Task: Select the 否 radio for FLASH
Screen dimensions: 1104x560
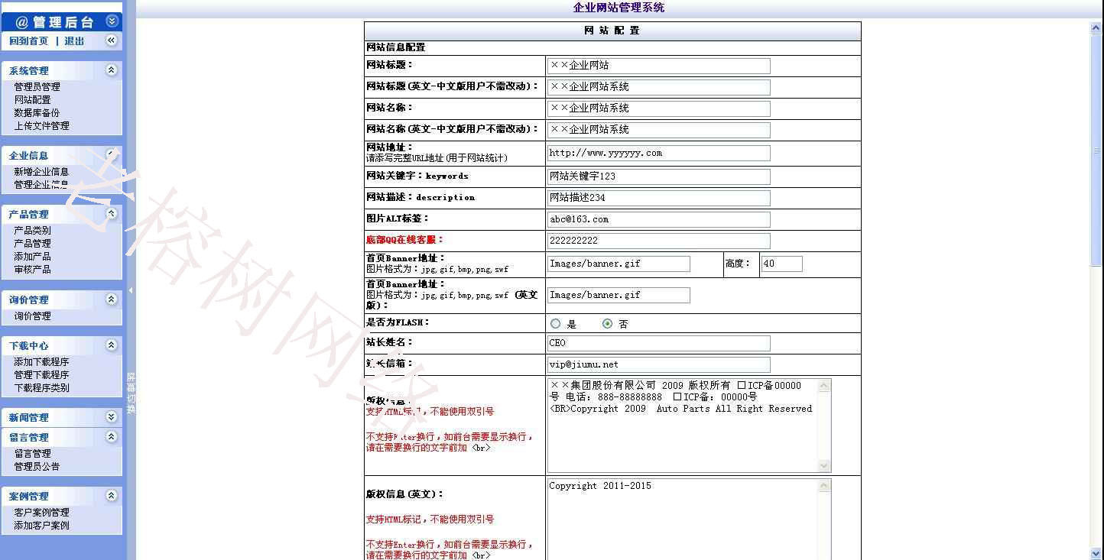Action: (x=608, y=324)
